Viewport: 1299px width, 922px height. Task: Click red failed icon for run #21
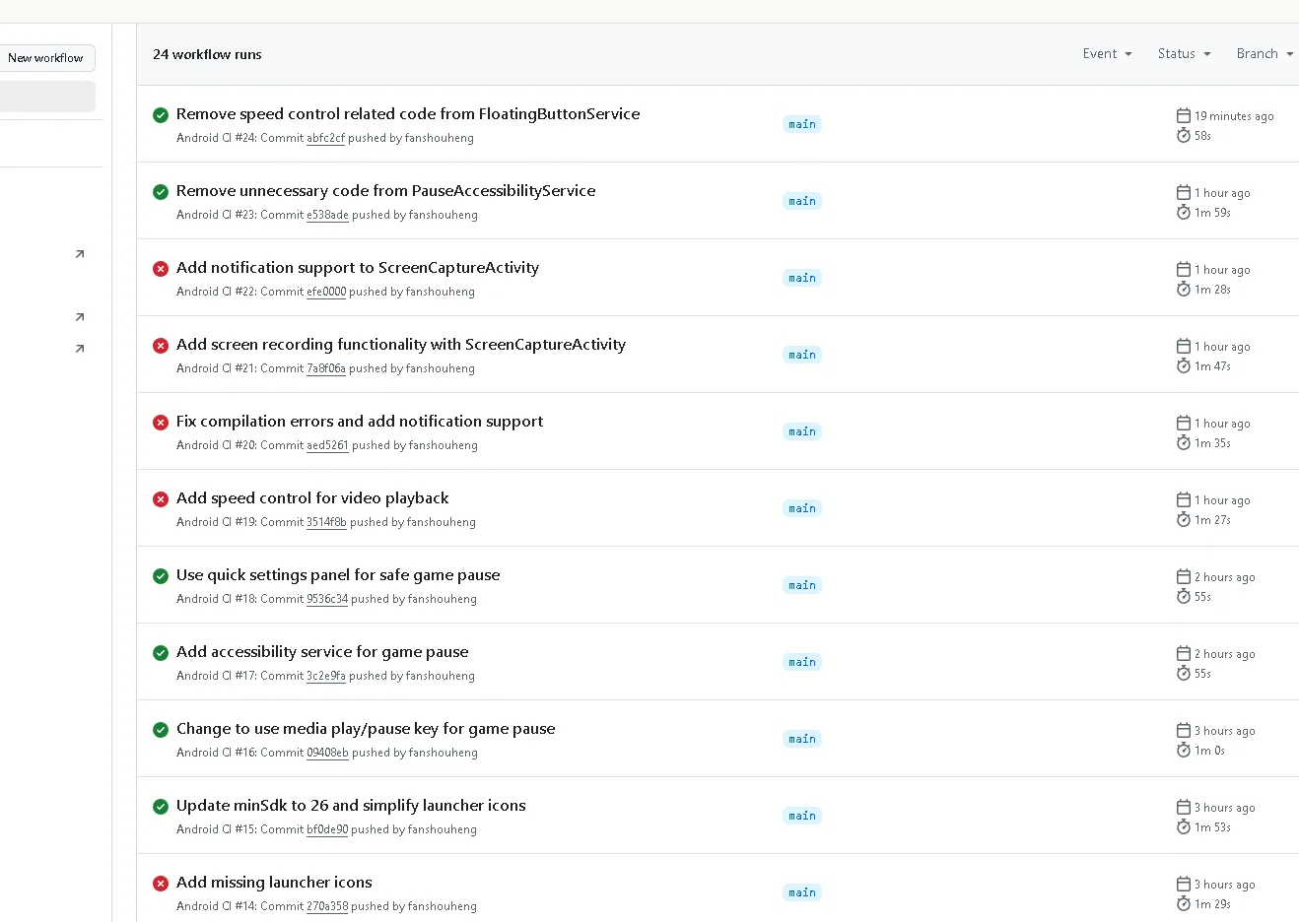click(161, 346)
